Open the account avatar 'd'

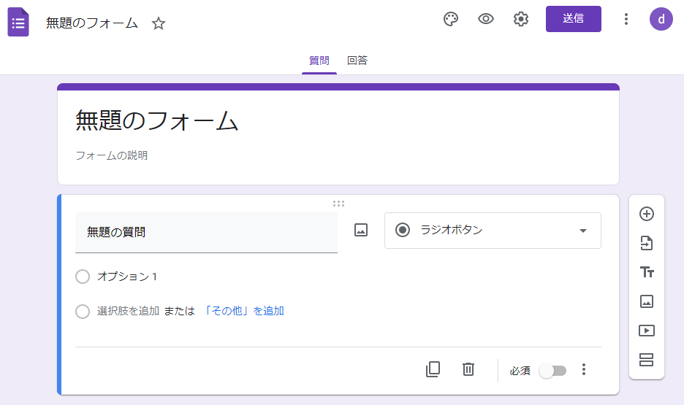point(661,19)
